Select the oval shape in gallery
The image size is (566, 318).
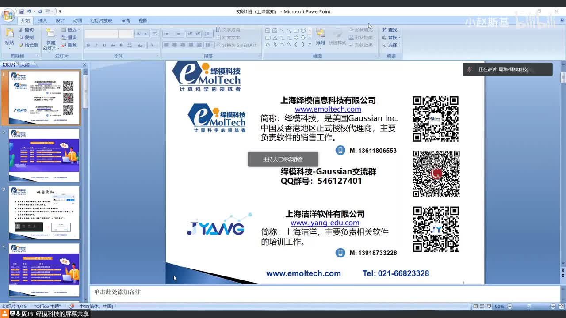point(303,30)
